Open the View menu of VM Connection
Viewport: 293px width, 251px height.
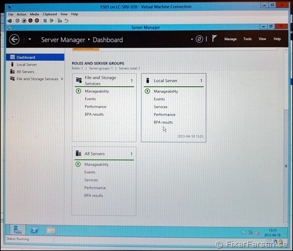point(64,14)
